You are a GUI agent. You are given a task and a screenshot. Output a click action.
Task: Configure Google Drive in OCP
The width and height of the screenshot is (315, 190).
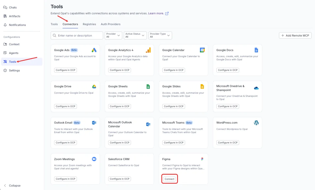click(x=65, y=106)
